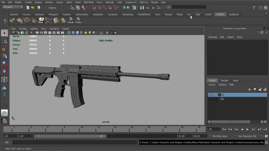This screenshot has width=269, height=151.
Task: Switch to the Render layer tab
Action: [x=224, y=81]
